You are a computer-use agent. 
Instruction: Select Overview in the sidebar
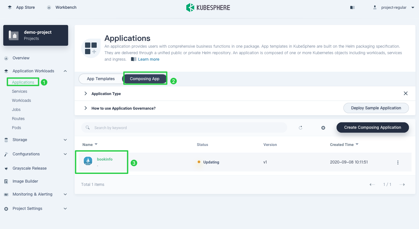pyautogui.click(x=20, y=58)
